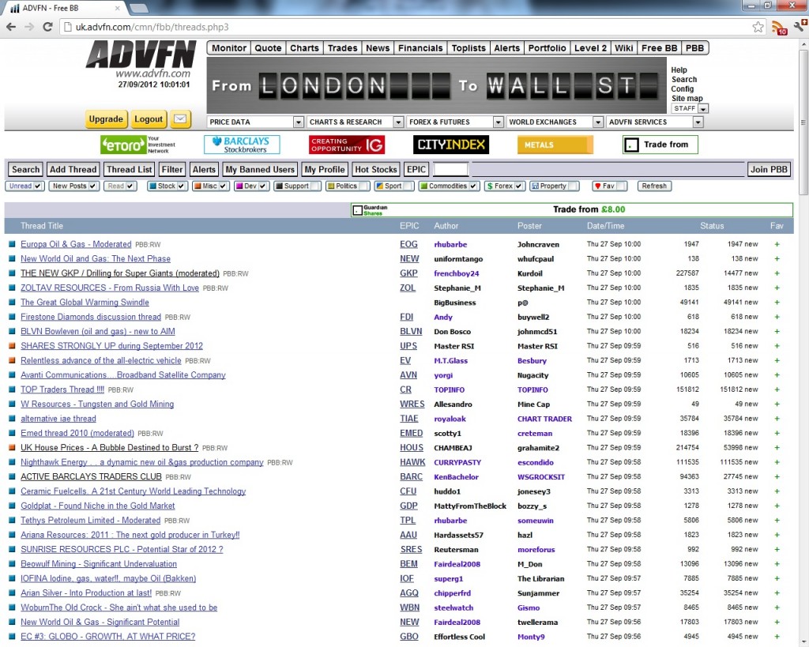The image size is (809, 647).
Task: Click the ADVFN logo
Action: pyautogui.click(x=141, y=55)
